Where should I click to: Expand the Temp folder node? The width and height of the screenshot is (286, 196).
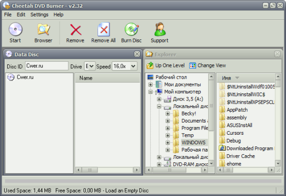pyautogui.click(x=168, y=135)
